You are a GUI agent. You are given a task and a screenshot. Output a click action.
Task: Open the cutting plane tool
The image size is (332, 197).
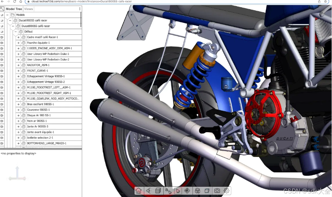click(x=207, y=191)
